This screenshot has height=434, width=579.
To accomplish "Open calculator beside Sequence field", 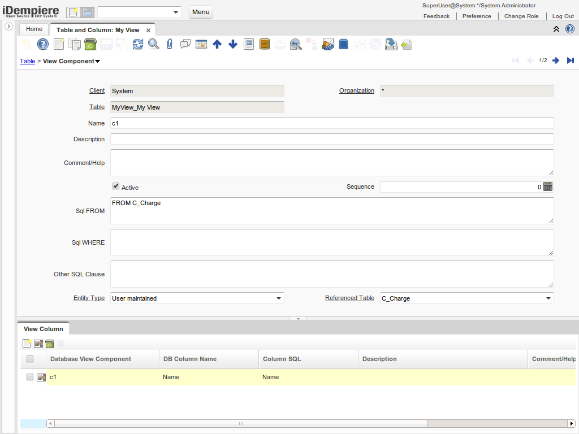I will coord(547,186).
